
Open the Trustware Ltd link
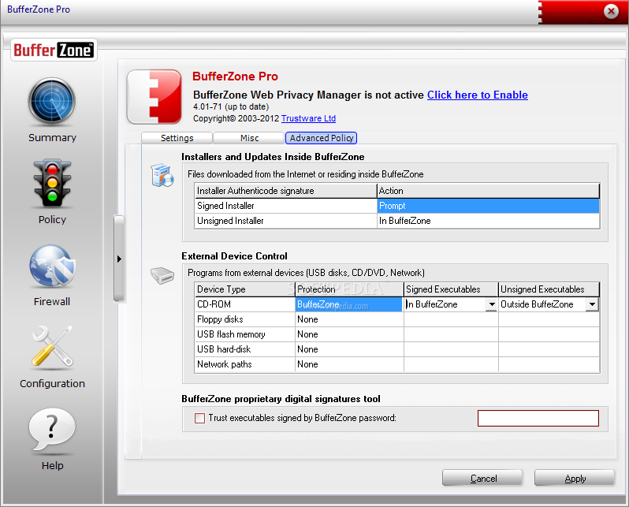pyautogui.click(x=308, y=118)
